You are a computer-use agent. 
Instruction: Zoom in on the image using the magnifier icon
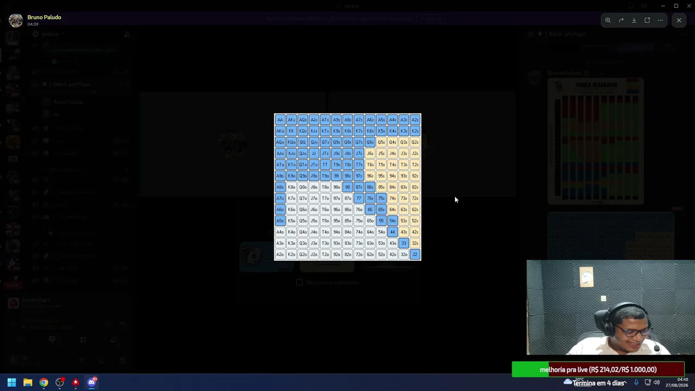click(x=608, y=21)
